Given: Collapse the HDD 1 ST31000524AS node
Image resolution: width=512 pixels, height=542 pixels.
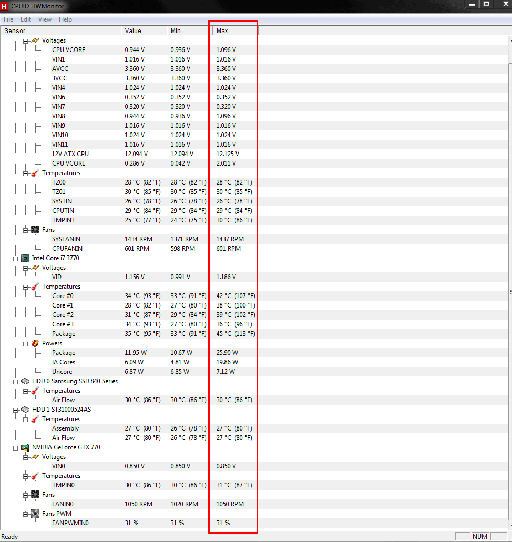Looking at the screenshot, I should [x=15, y=410].
